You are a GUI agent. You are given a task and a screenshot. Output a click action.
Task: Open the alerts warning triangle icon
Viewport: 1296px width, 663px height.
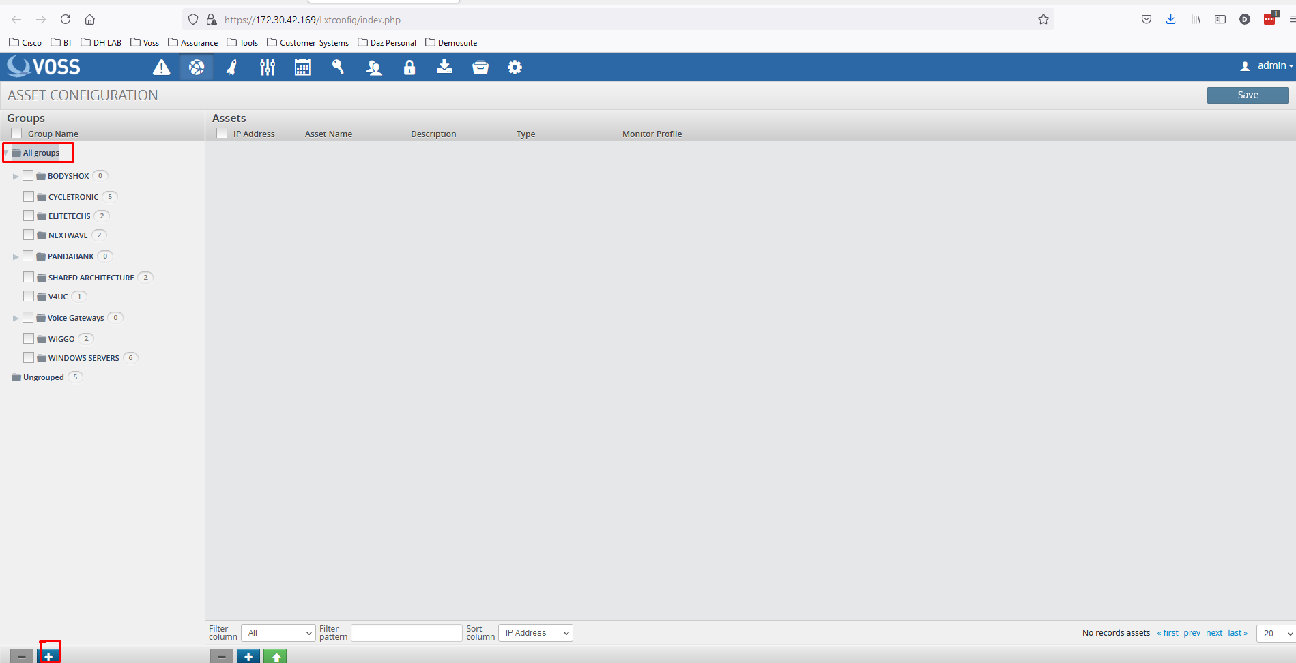click(x=161, y=68)
